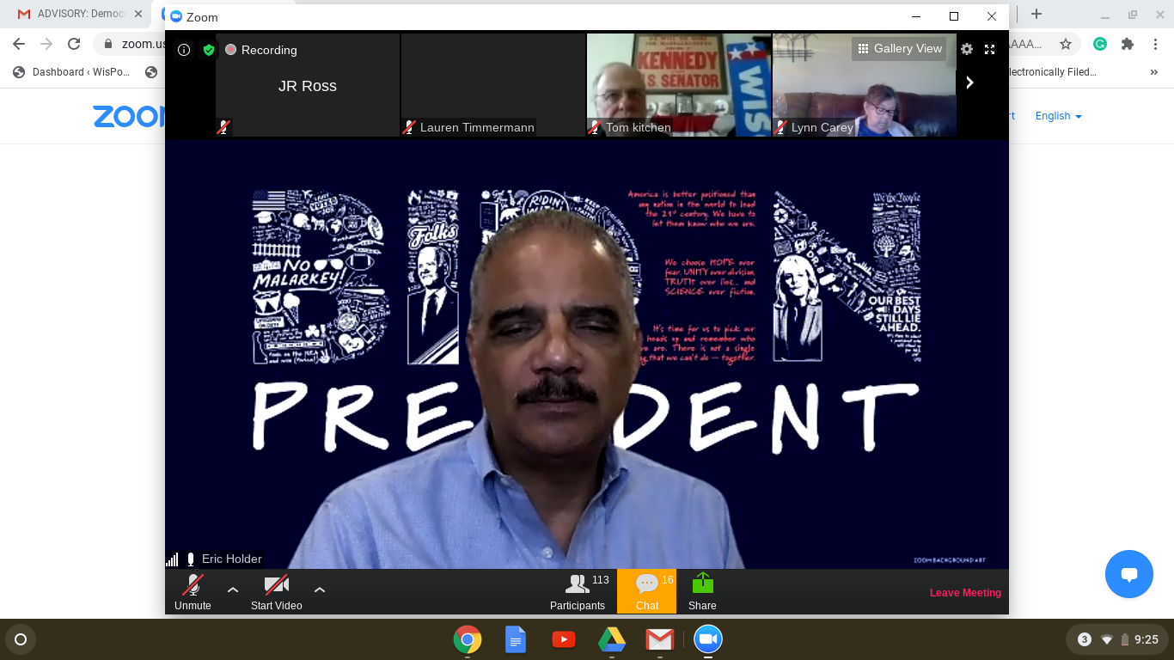Show more bookmarks overflow chevron
1174x660 pixels.
(1153, 72)
